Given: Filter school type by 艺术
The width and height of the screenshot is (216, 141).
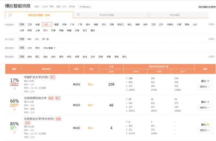Looking at the screenshot, I should tap(93, 57).
